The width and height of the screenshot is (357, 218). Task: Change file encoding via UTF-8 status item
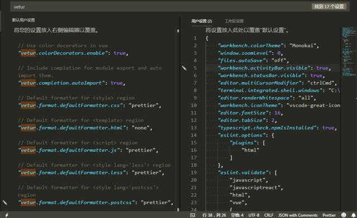pos(254,215)
